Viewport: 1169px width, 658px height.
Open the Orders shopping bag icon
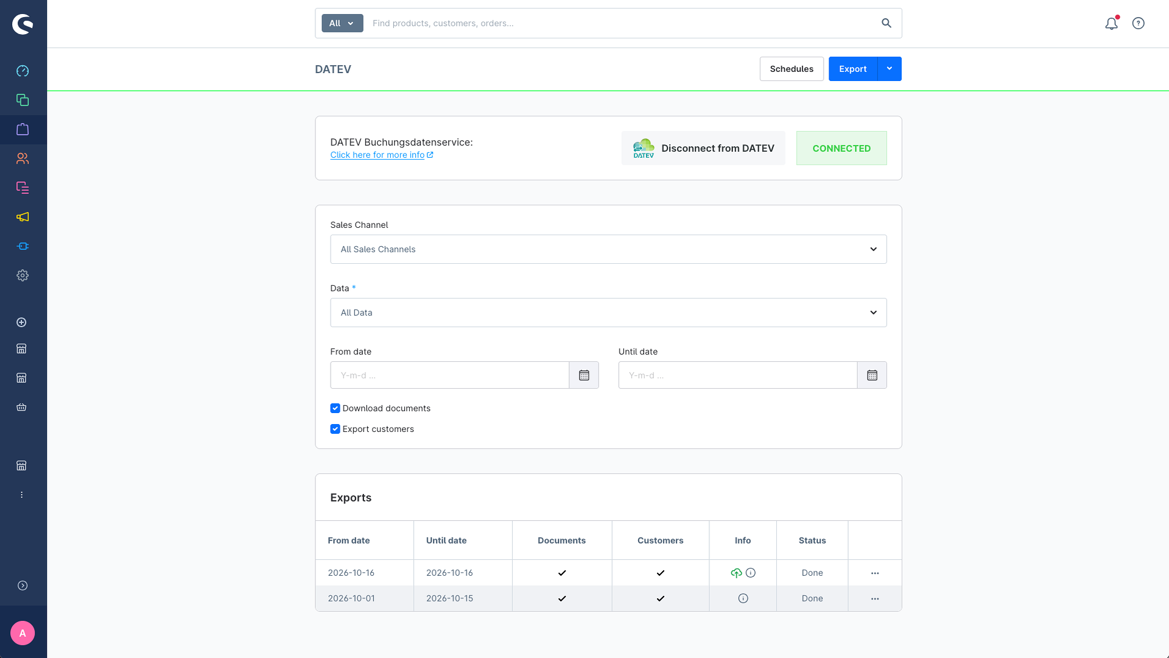(x=23, y=129)
